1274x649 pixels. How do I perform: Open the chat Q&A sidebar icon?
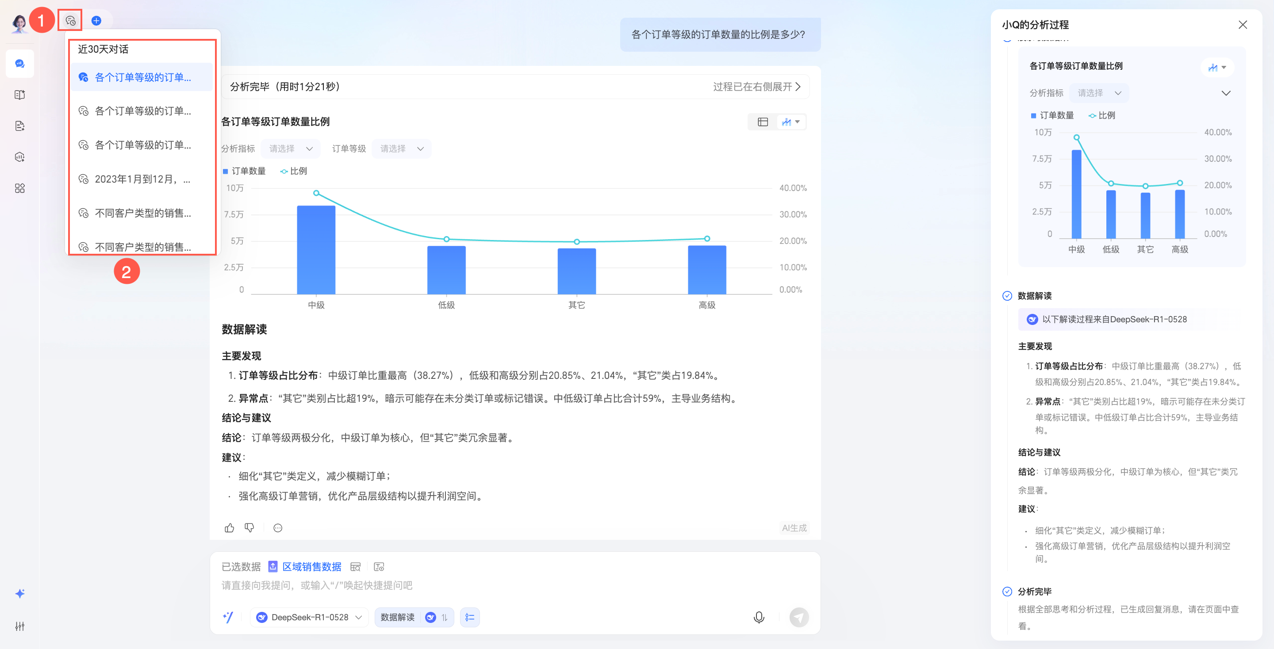tap(20, 64)
